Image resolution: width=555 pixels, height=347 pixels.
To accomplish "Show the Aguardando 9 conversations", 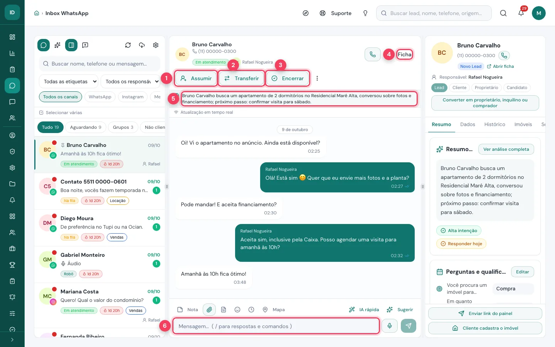I will [x=86, y=127].
